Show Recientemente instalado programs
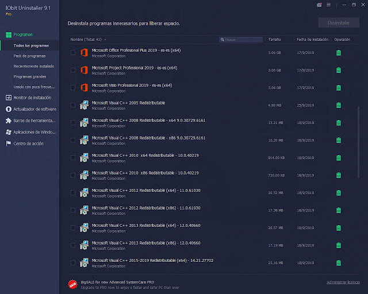The height and width of the screenshot is (294, 368). tap(34, 66)
